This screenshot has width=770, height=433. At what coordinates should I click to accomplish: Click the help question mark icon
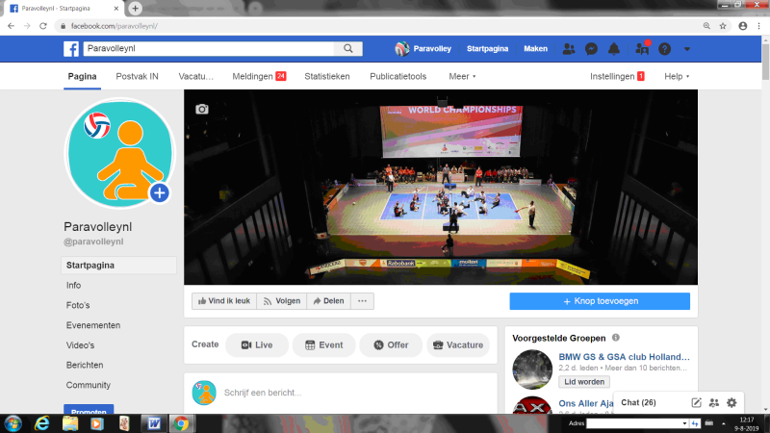[x=664, y=49]
